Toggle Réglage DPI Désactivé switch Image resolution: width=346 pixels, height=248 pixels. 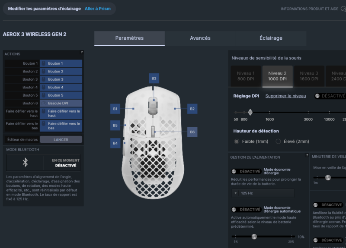[x=330, y=96]
